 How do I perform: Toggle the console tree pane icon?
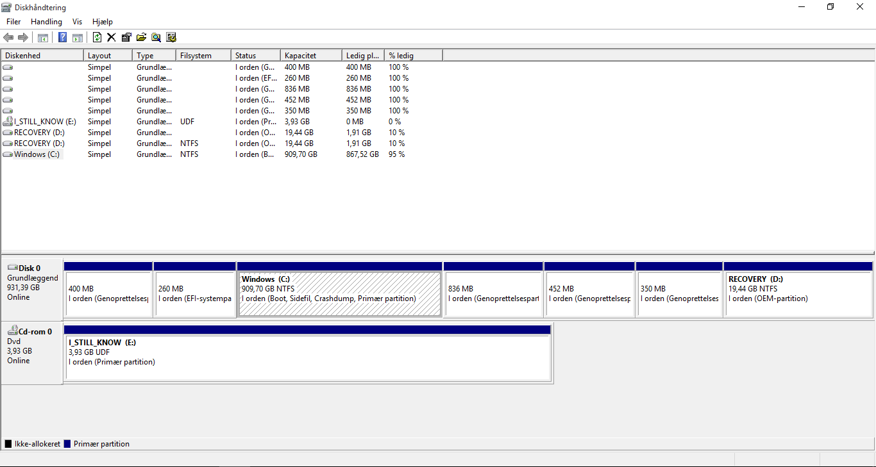(43, 38)
